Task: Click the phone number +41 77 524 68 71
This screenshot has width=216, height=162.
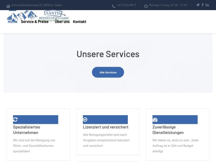Action: pos(126,5)
